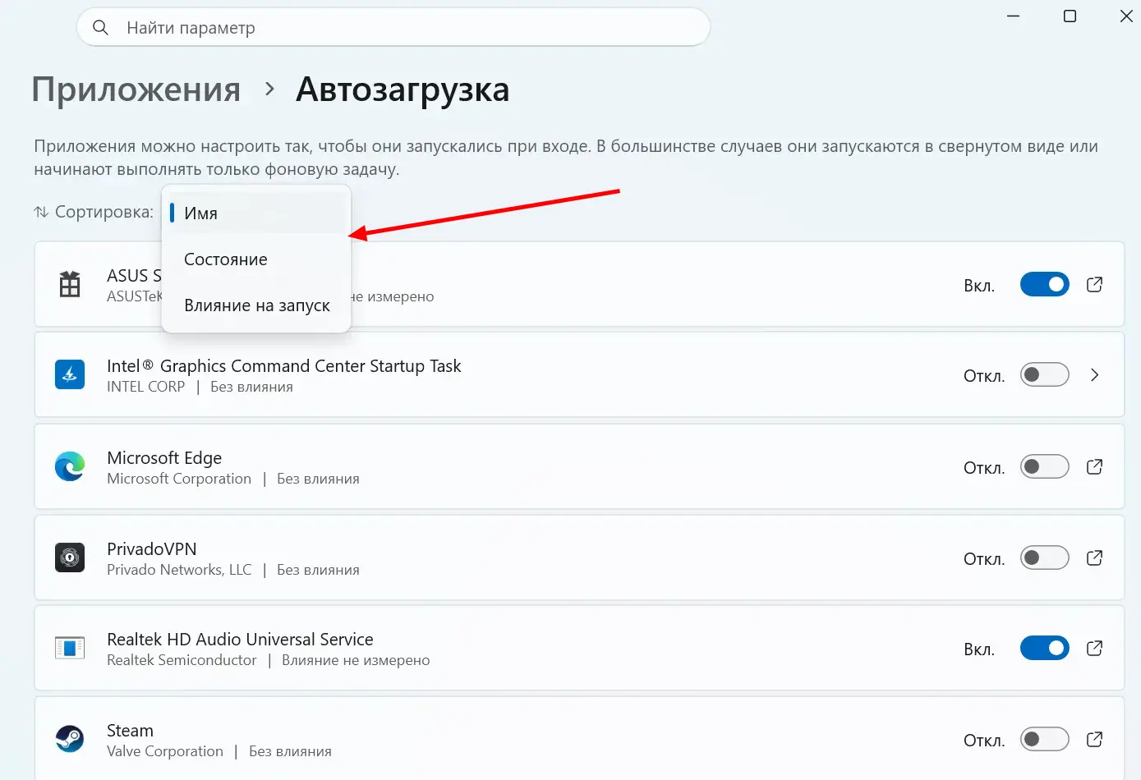
Task: Click Откл. status label in PrivadoVPN row
Action: [x=984, y=559]
